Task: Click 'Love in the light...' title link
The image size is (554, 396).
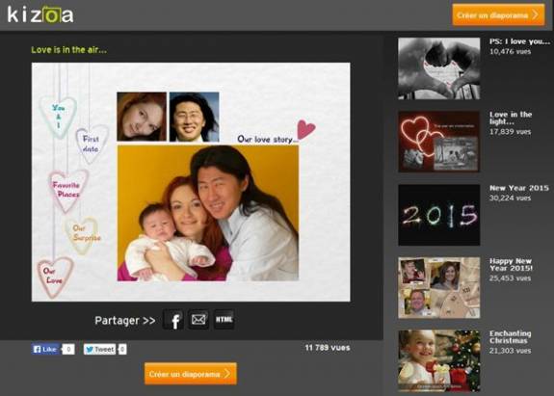Action: click(511, 118)
